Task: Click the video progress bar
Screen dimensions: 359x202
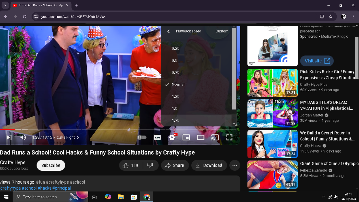Action: 118,130
